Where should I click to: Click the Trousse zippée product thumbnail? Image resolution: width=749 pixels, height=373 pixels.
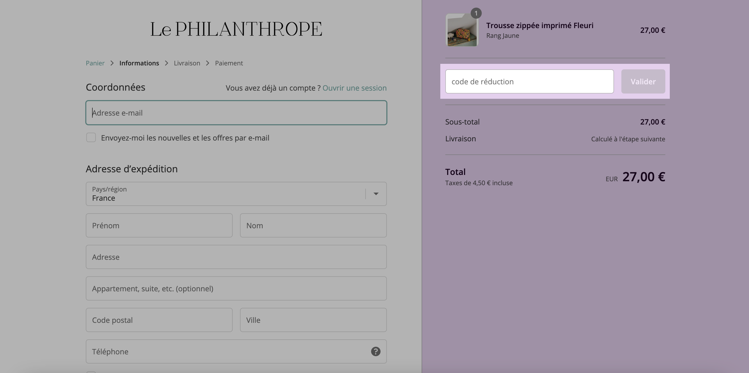(462, 30)
